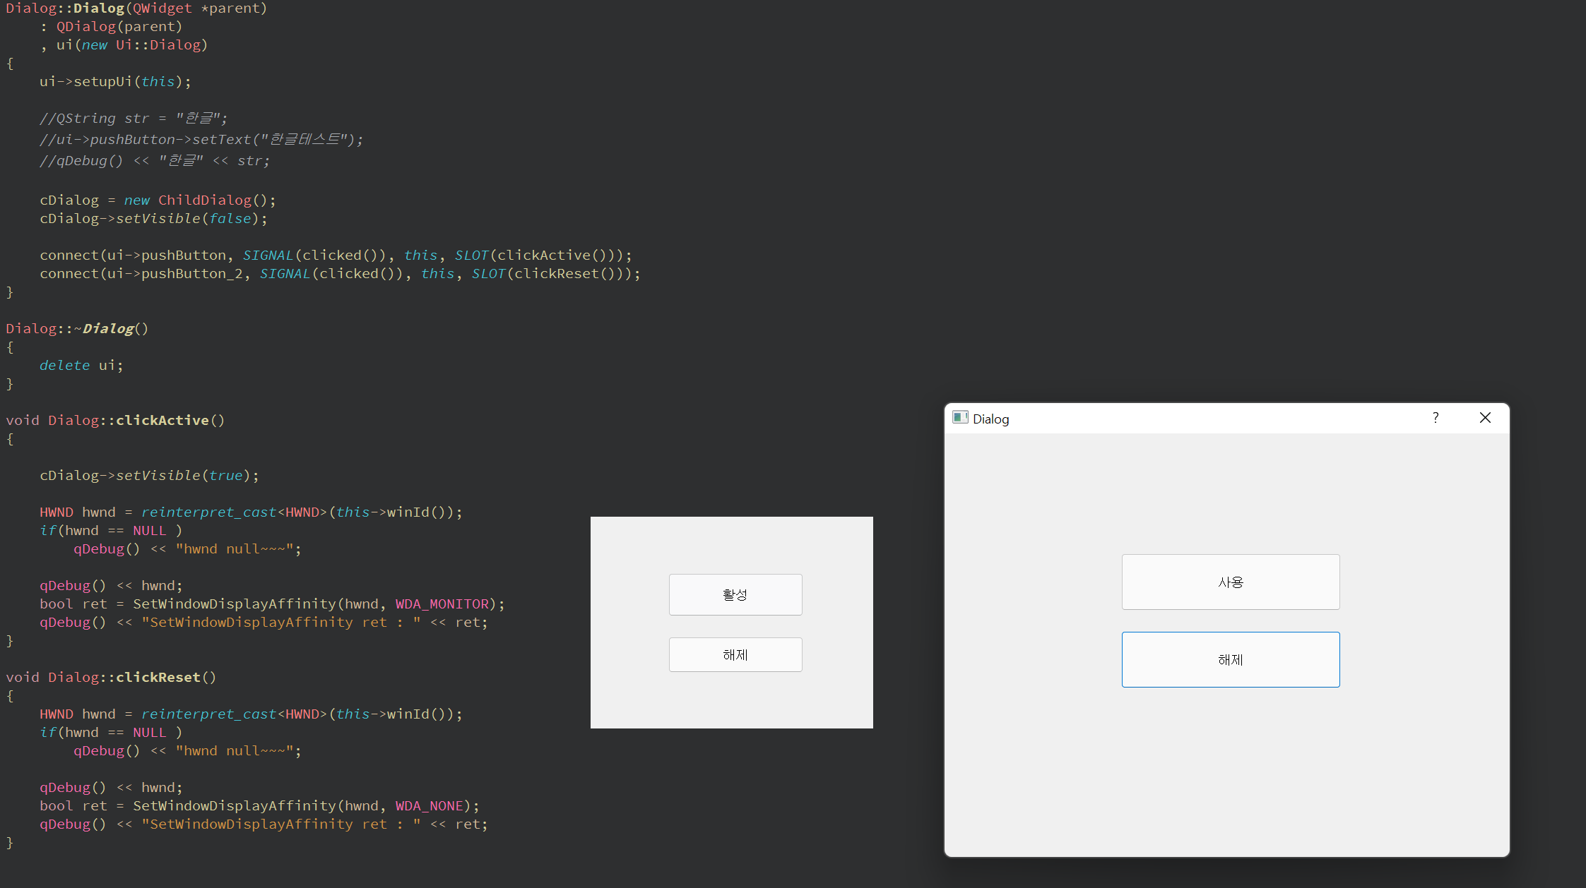This screenshot has height=888, width=1586.
Task: Click the ChildDialog class name in code
Action: (205, 200)
